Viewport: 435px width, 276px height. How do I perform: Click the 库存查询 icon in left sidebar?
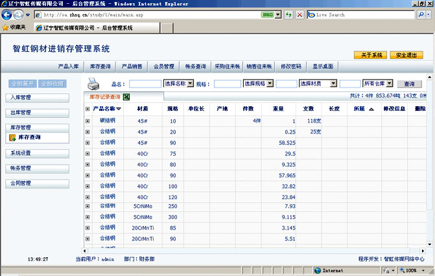12,137
